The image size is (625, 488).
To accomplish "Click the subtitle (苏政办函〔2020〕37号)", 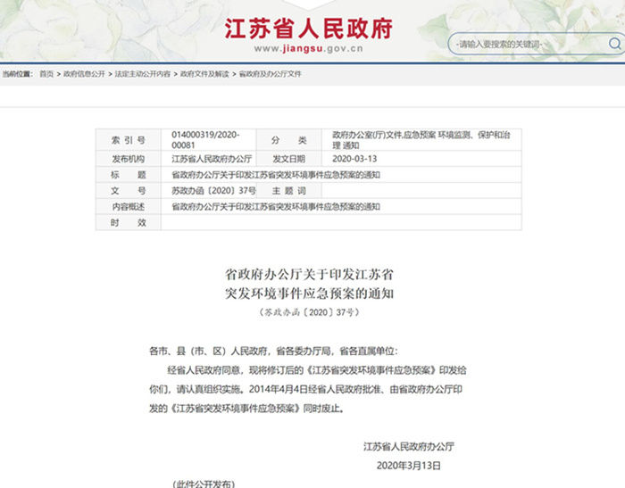I will click(x=309, y=312).
